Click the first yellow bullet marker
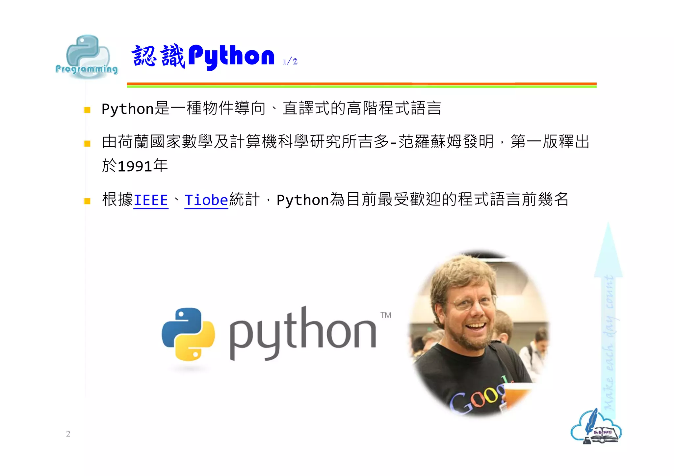This screenshot has height=476, width=674. [87, 110]
